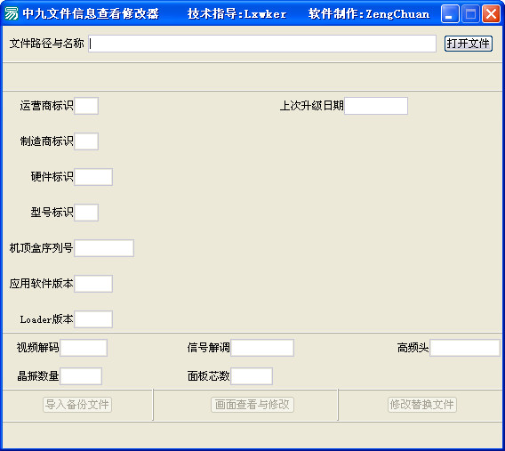Viewport: 505px width, 451px height.
Task: Minimize the window
Action: (x=450, y=14)
